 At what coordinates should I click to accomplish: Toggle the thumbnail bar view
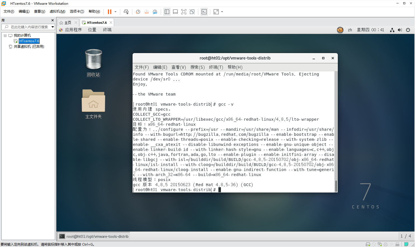tap(175, 12)
